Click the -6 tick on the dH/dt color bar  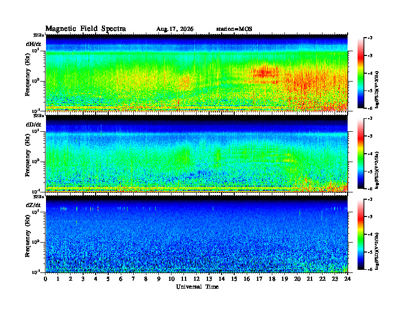[370, 108]
